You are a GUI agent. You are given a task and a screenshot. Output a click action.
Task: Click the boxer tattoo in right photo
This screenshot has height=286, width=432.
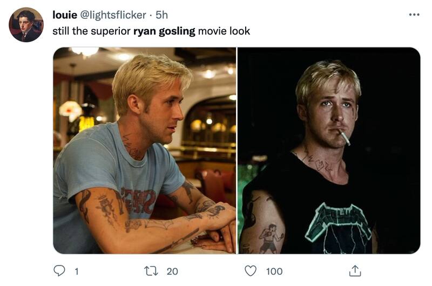coord(270,239)
